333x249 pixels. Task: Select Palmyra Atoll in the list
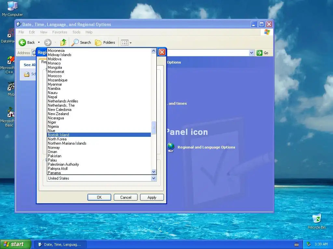click(99, 169)
